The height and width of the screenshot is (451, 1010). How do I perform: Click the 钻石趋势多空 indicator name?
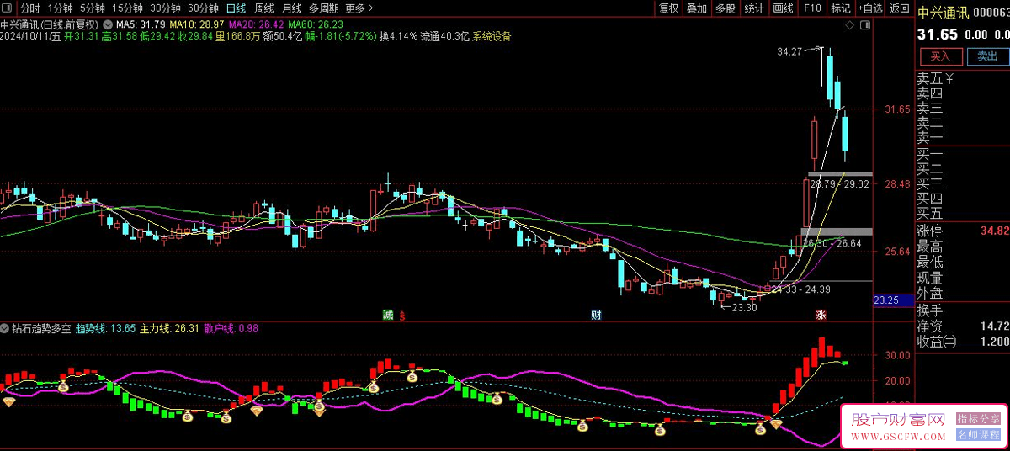point(42,328)
